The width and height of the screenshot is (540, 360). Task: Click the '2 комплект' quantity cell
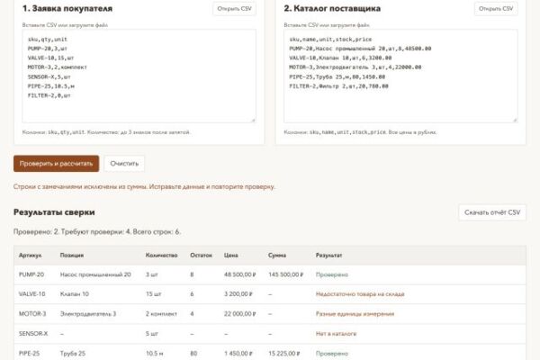161,314
